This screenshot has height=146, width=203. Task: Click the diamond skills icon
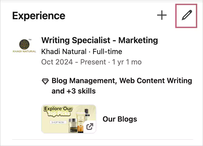click(x=45, y=81)
